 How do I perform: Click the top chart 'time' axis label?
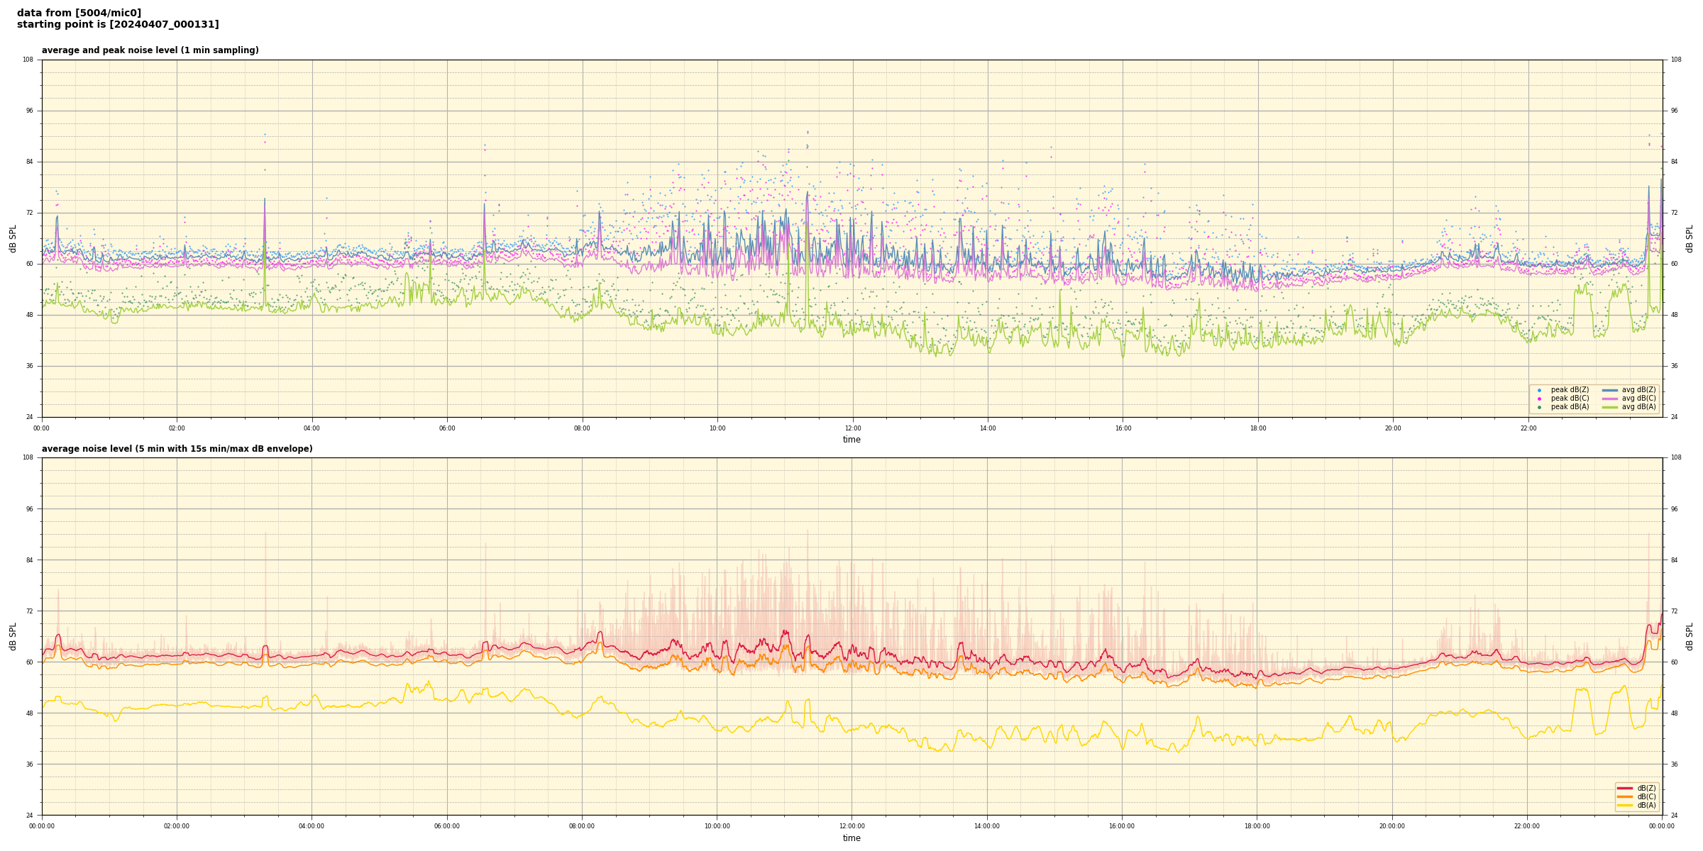click(851, 440)
